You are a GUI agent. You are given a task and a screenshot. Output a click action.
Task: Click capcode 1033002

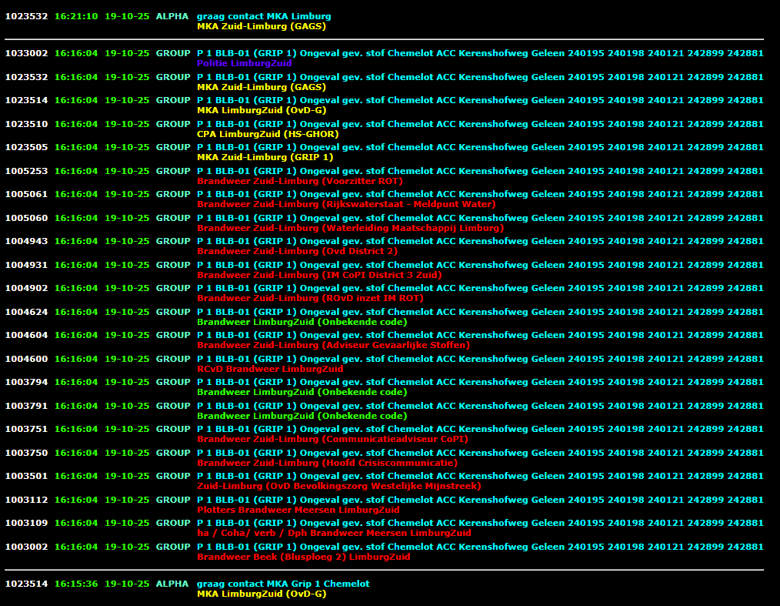pos(26,54)
